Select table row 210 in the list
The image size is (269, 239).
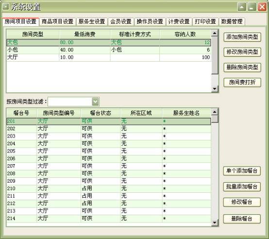point(109,188)
